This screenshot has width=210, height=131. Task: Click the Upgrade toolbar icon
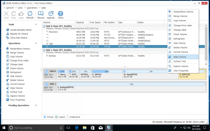point(51,15)
